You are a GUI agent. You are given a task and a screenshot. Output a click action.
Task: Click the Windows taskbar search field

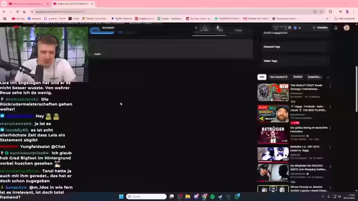[x=146, y=197]
